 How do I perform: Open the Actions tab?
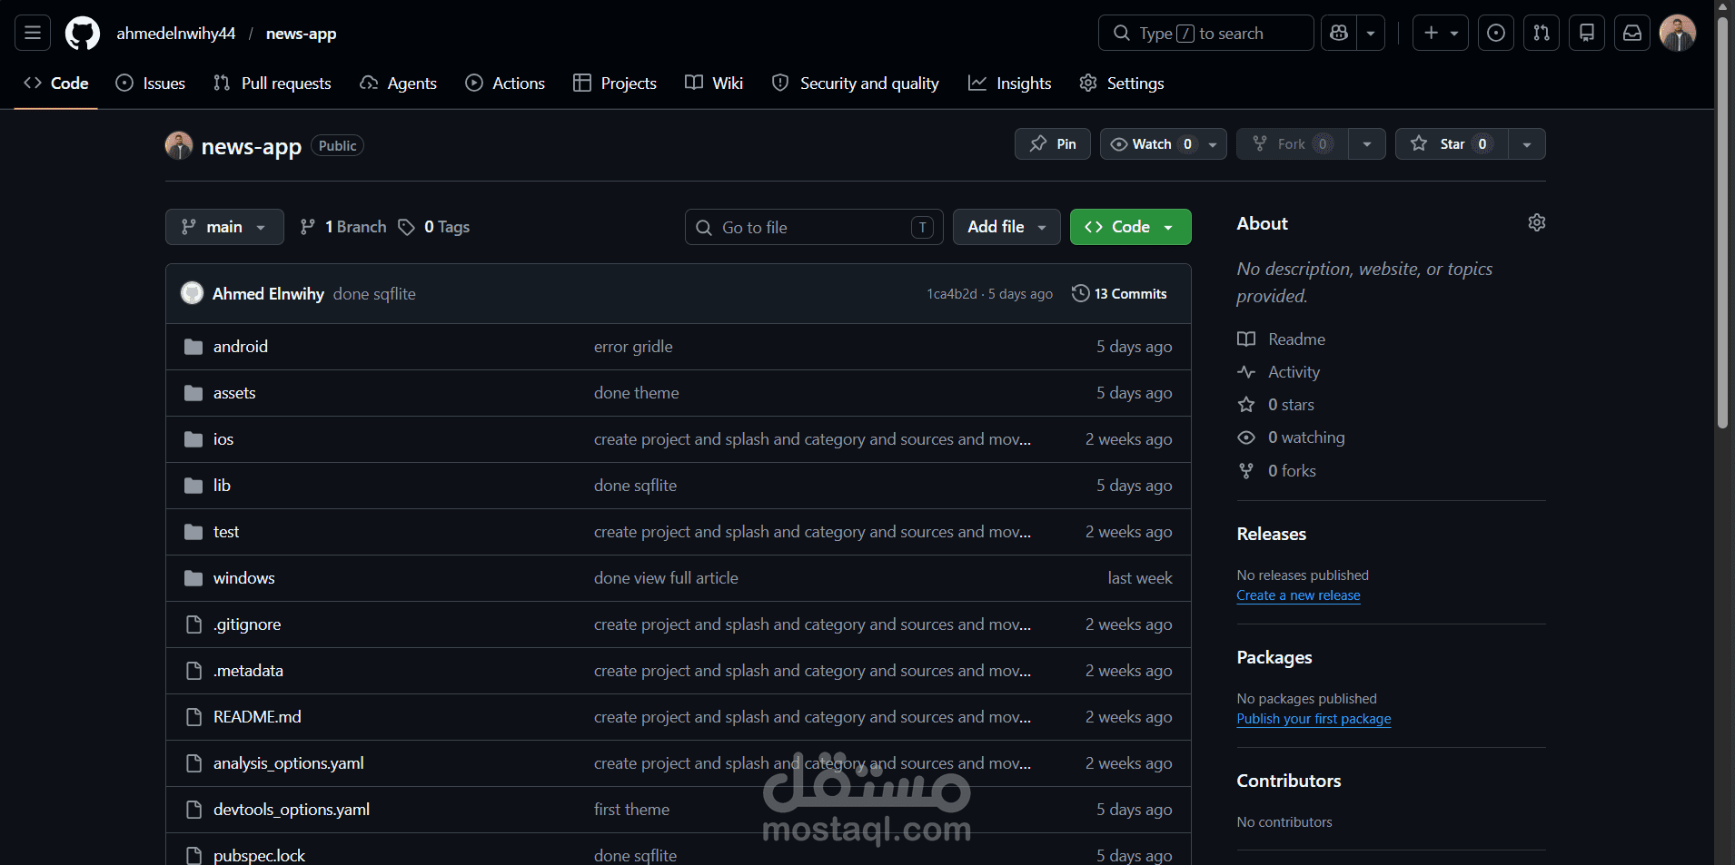click(505, 84)
